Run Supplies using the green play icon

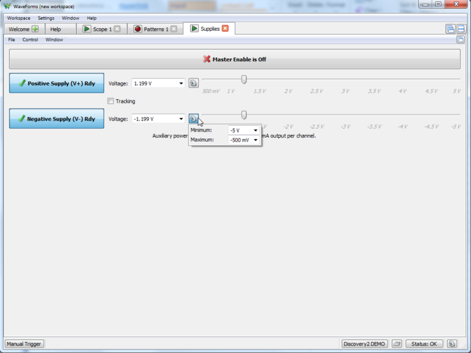194,29
